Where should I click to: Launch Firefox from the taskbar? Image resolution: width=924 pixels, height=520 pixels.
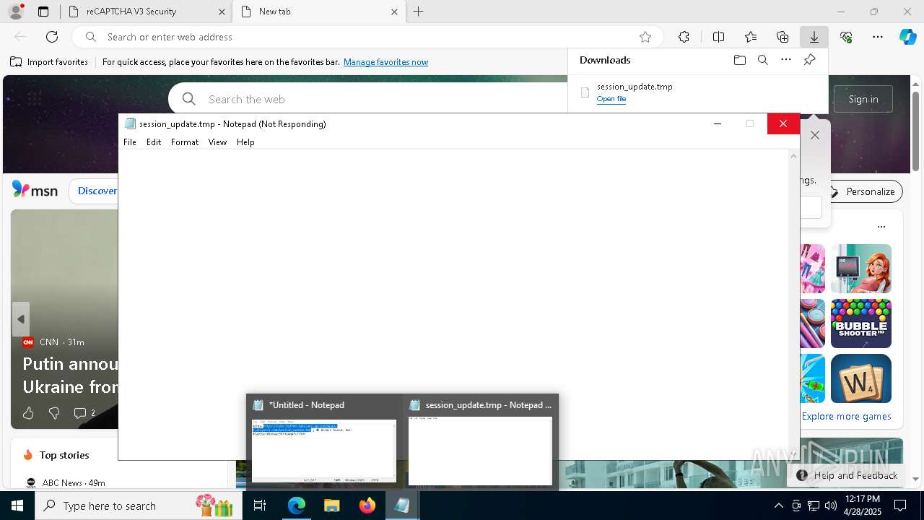coord(367,506)
